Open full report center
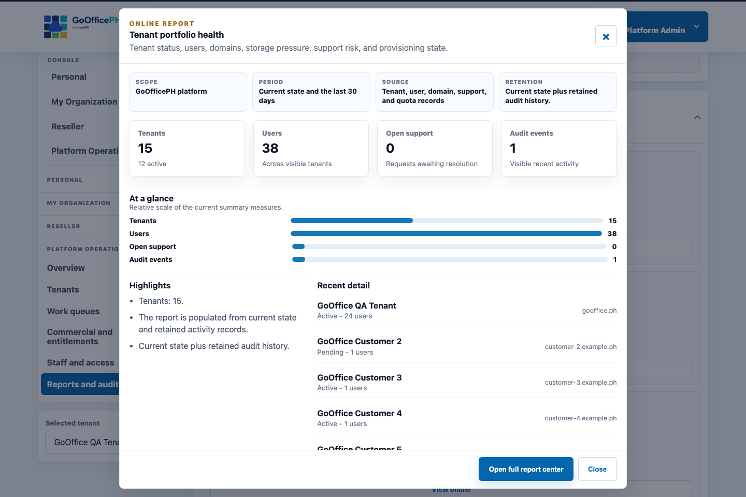 pos(526,469)
